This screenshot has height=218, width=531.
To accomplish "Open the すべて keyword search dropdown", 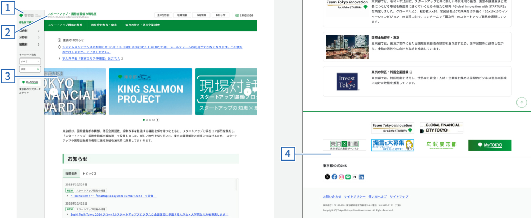I will coord(30,61).
